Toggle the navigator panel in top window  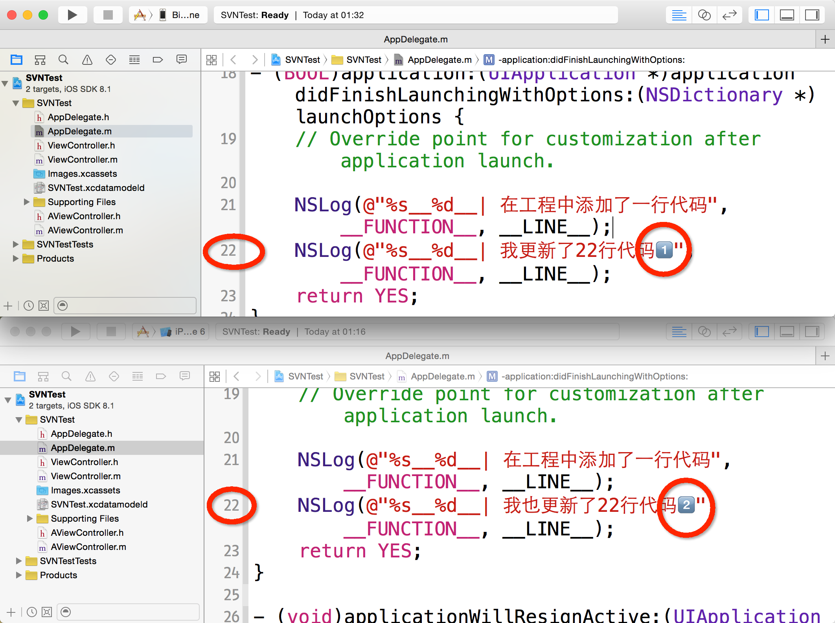point(761,15)
